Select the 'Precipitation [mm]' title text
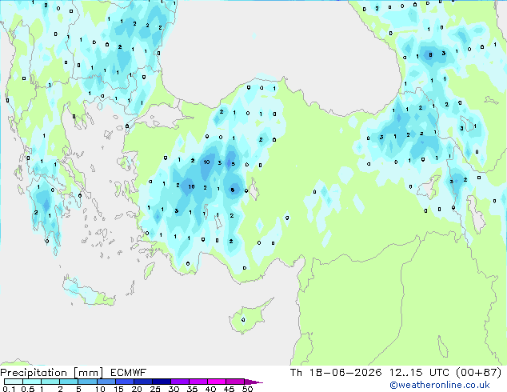Viewport: 507px width, 392px height. click(51, 373)
